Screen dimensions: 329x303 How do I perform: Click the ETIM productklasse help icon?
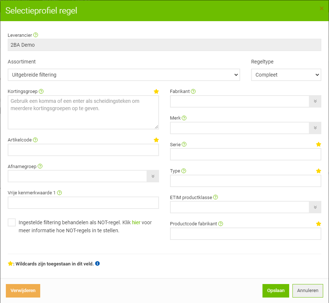pos(215,197)
